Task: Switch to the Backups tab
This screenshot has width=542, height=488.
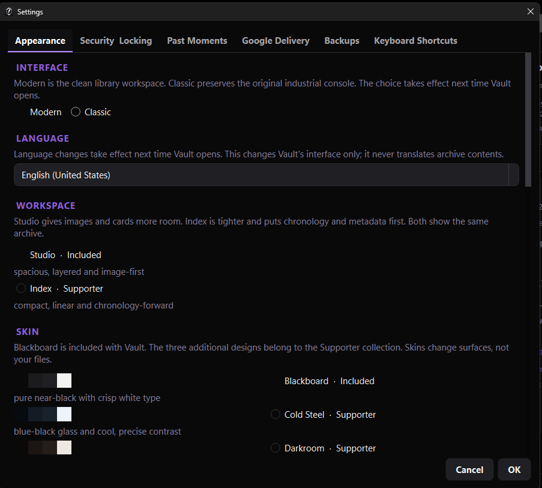Action: pos(342,41)
